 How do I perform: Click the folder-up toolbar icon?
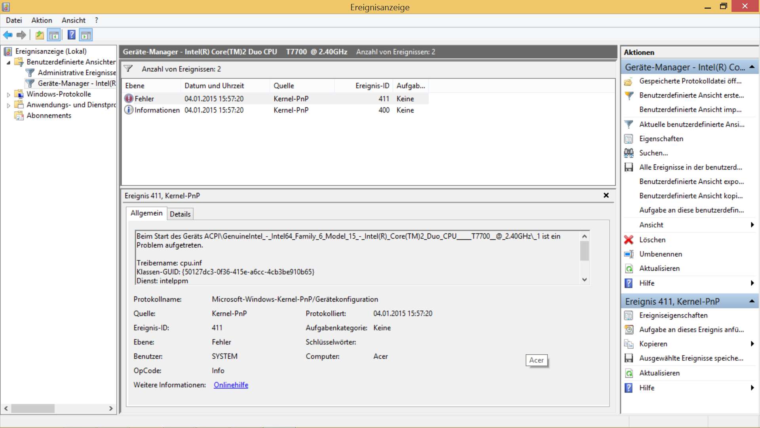[40, 35]
